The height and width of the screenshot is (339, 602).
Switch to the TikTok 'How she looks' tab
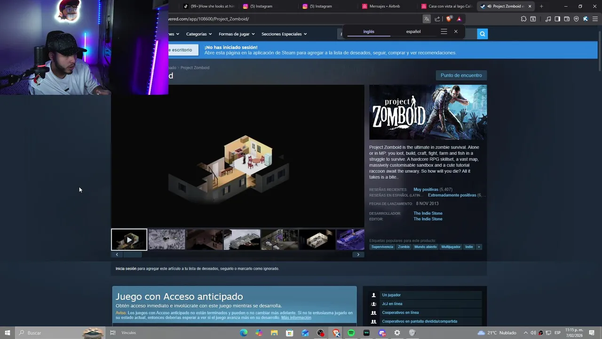coord(208,6)
